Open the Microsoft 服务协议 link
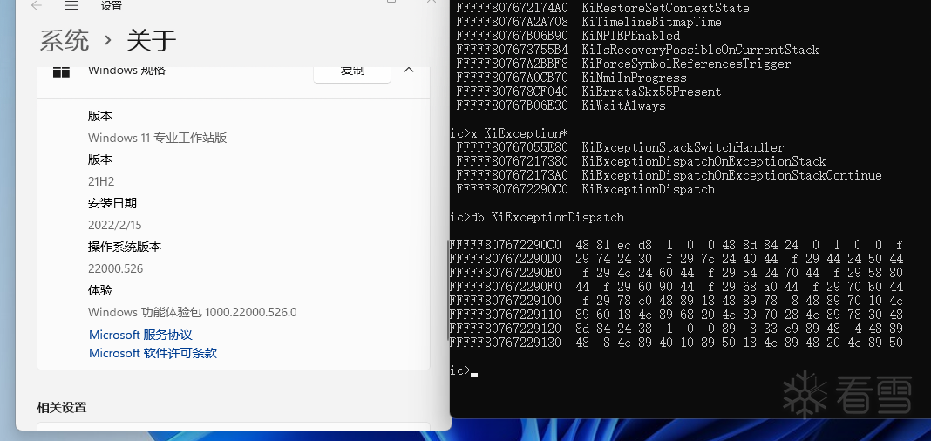Viewport: 931px width, 441px height. (x=140, y=335)
